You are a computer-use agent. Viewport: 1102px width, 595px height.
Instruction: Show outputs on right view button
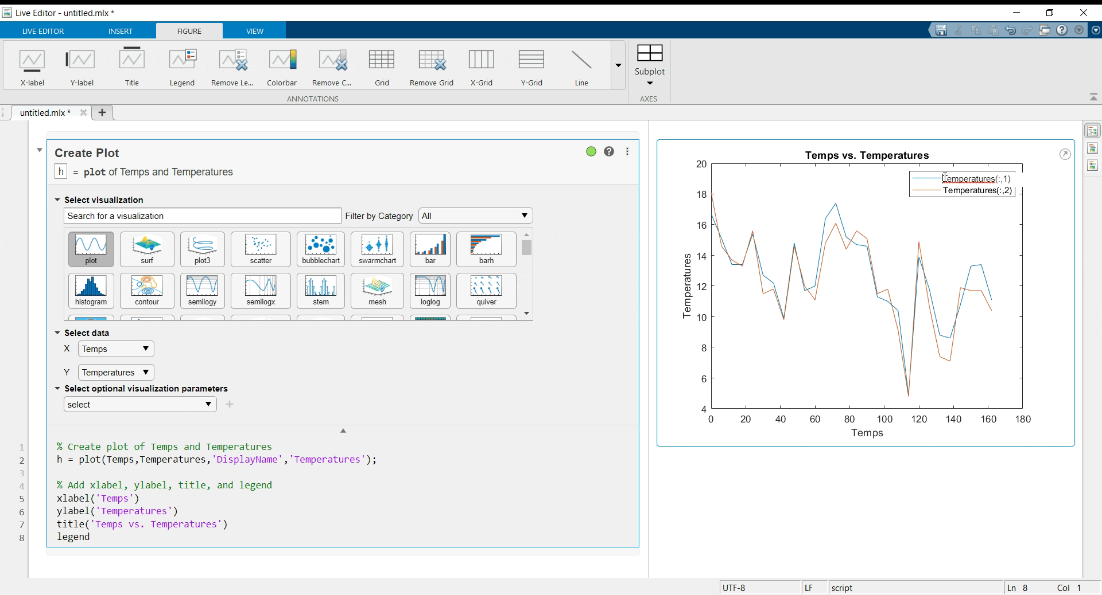[1092, 131]
